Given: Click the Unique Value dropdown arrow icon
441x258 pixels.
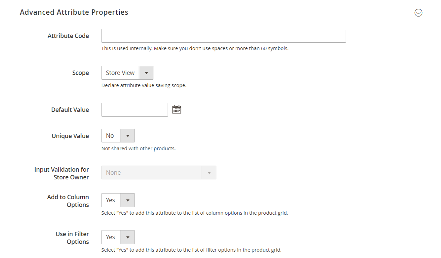Looking at the screenshot, I should click(x=128, y=135).
